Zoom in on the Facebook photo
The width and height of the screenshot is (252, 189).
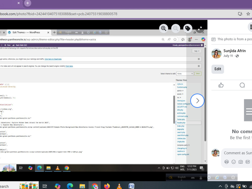tap(164, 28)
